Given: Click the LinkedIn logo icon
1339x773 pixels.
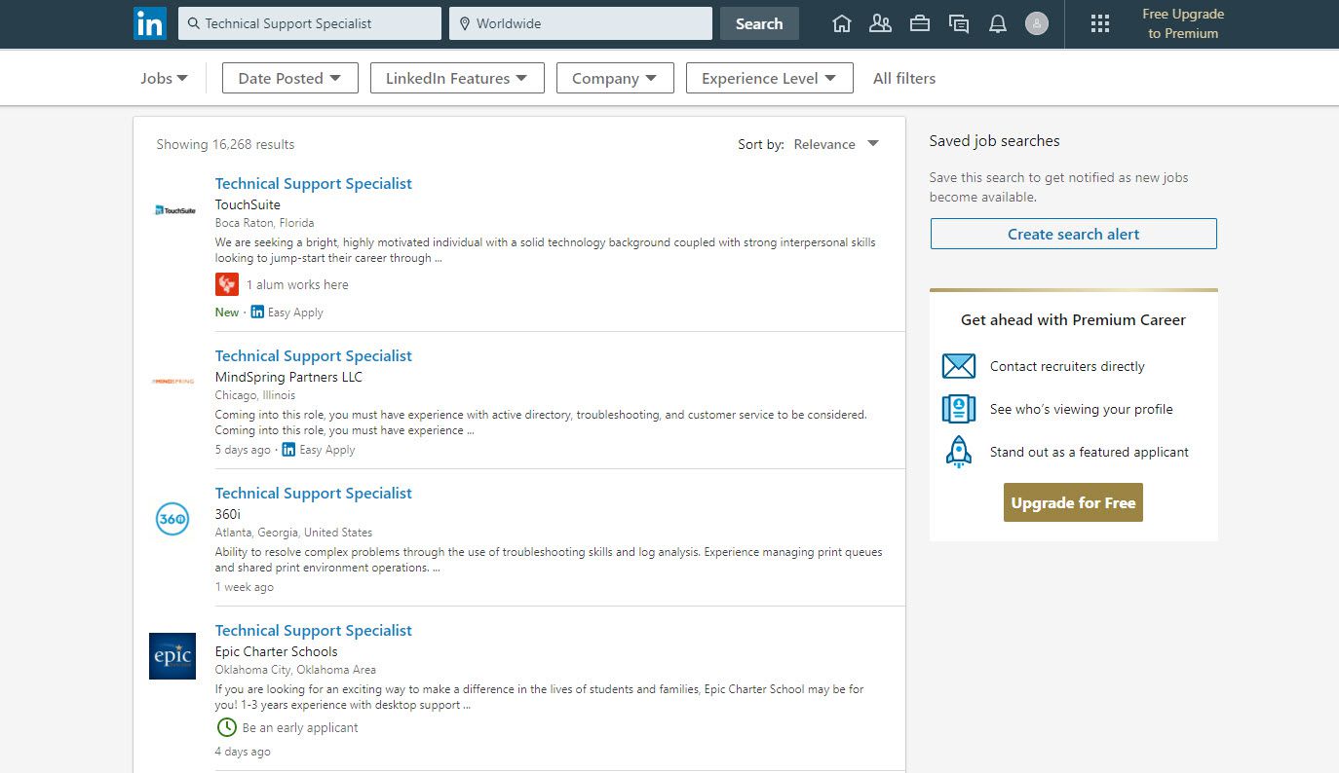Looking at the screenshot, I should 150,23.
